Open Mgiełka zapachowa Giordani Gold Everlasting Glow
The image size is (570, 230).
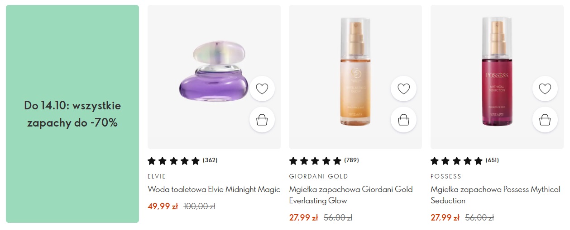350,195
